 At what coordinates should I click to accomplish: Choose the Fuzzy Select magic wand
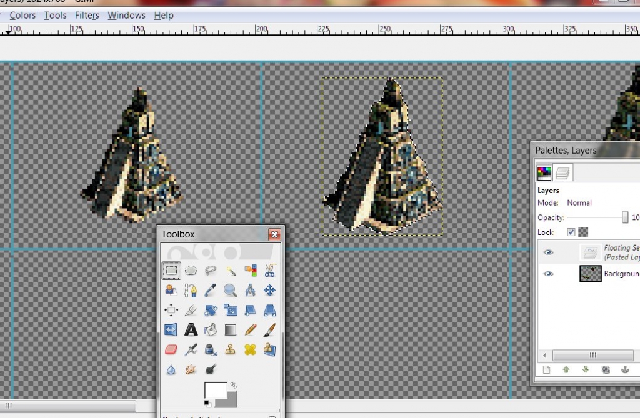[231, 271]
